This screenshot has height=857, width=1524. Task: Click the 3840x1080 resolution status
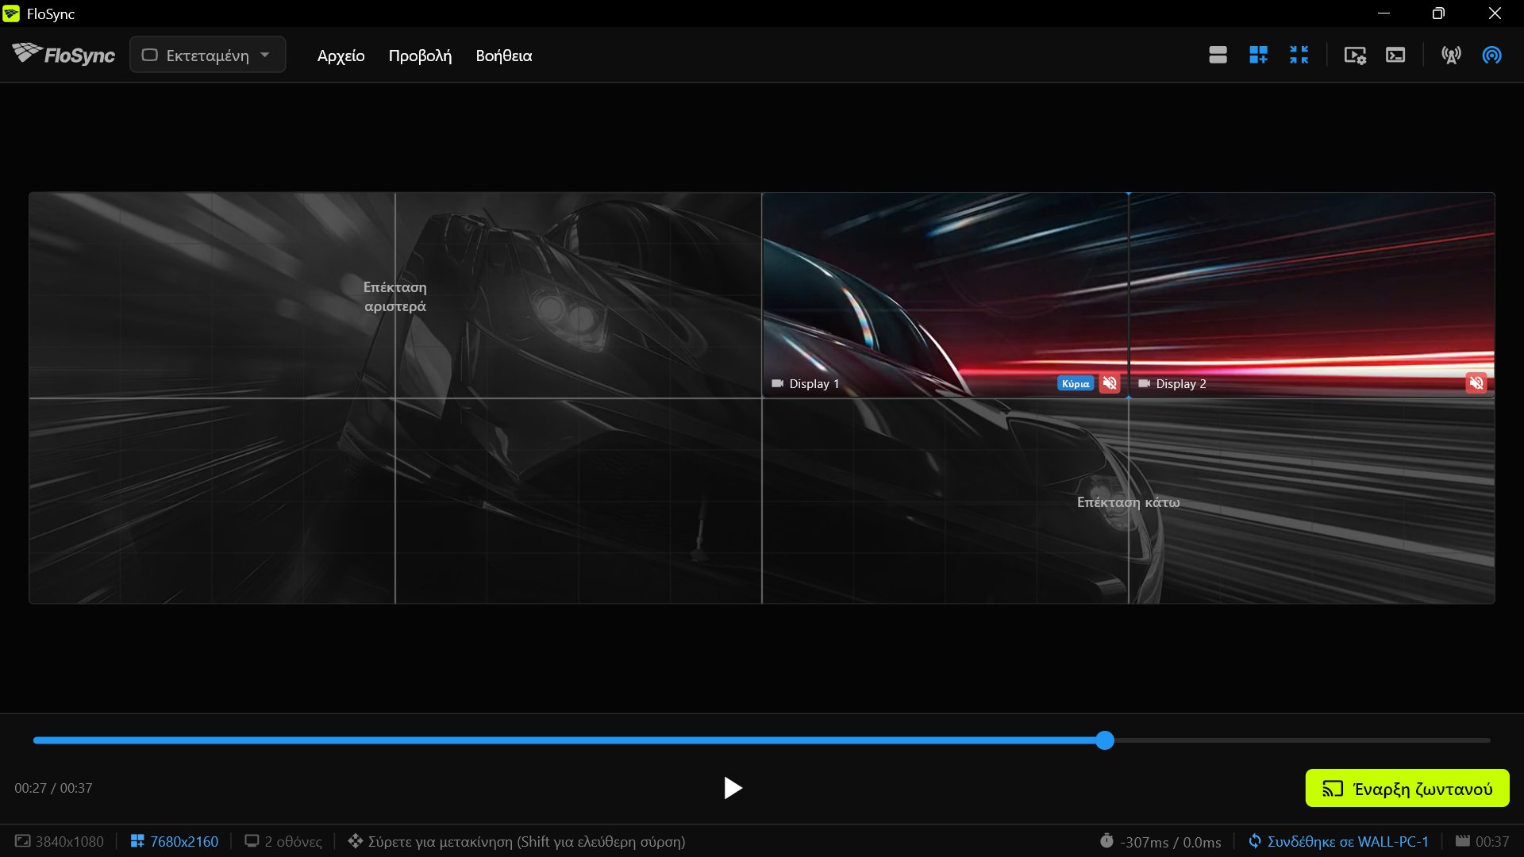pos(60,841)
